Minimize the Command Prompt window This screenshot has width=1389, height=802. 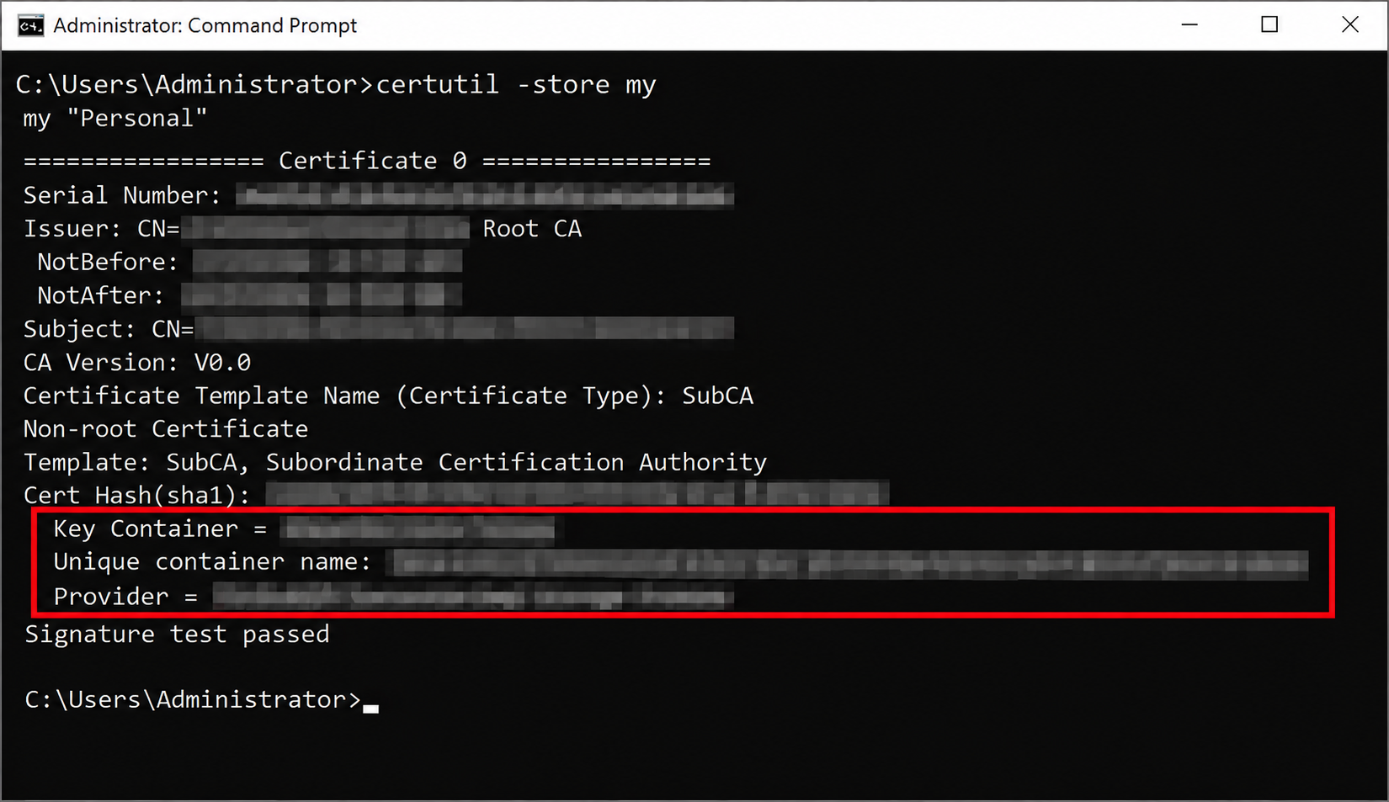[1189, 25]
